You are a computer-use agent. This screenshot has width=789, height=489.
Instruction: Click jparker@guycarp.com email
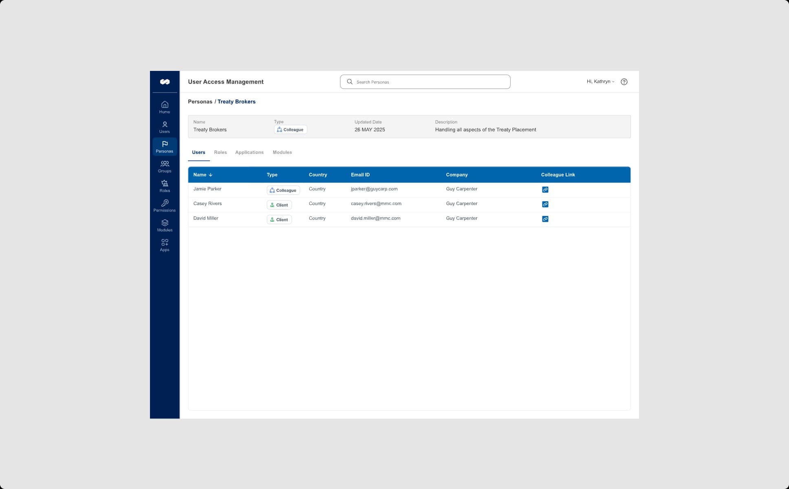click(x=374, y=189)
